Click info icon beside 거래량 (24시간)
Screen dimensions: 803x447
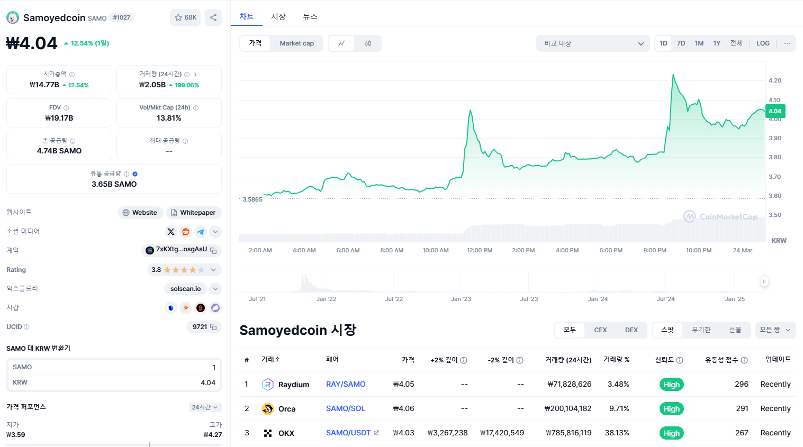point(187,75)
